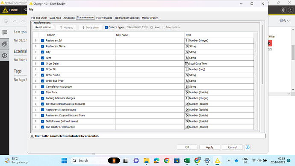Click the Windows Start button
The image size is (295, 166).
[64, 160]
